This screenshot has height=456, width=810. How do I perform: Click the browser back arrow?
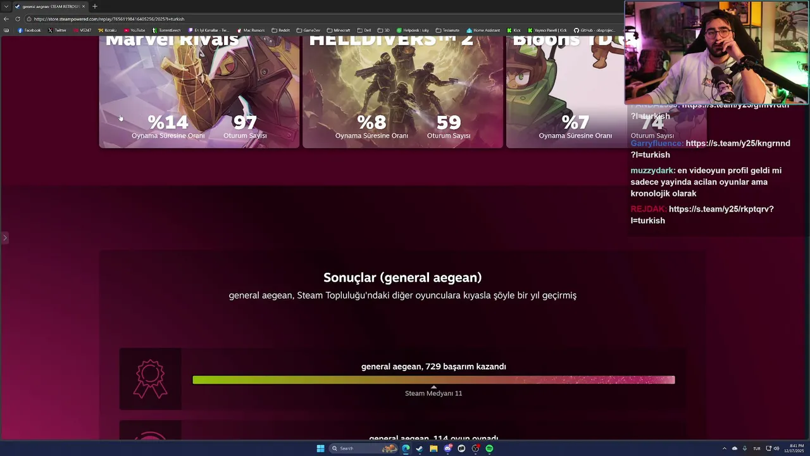point(6,19)
